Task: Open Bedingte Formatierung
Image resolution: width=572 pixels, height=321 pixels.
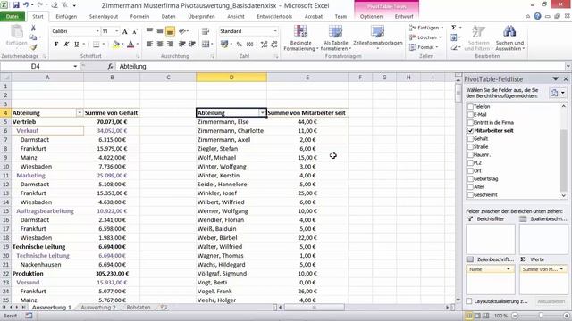Action: [x=300, y=37]
